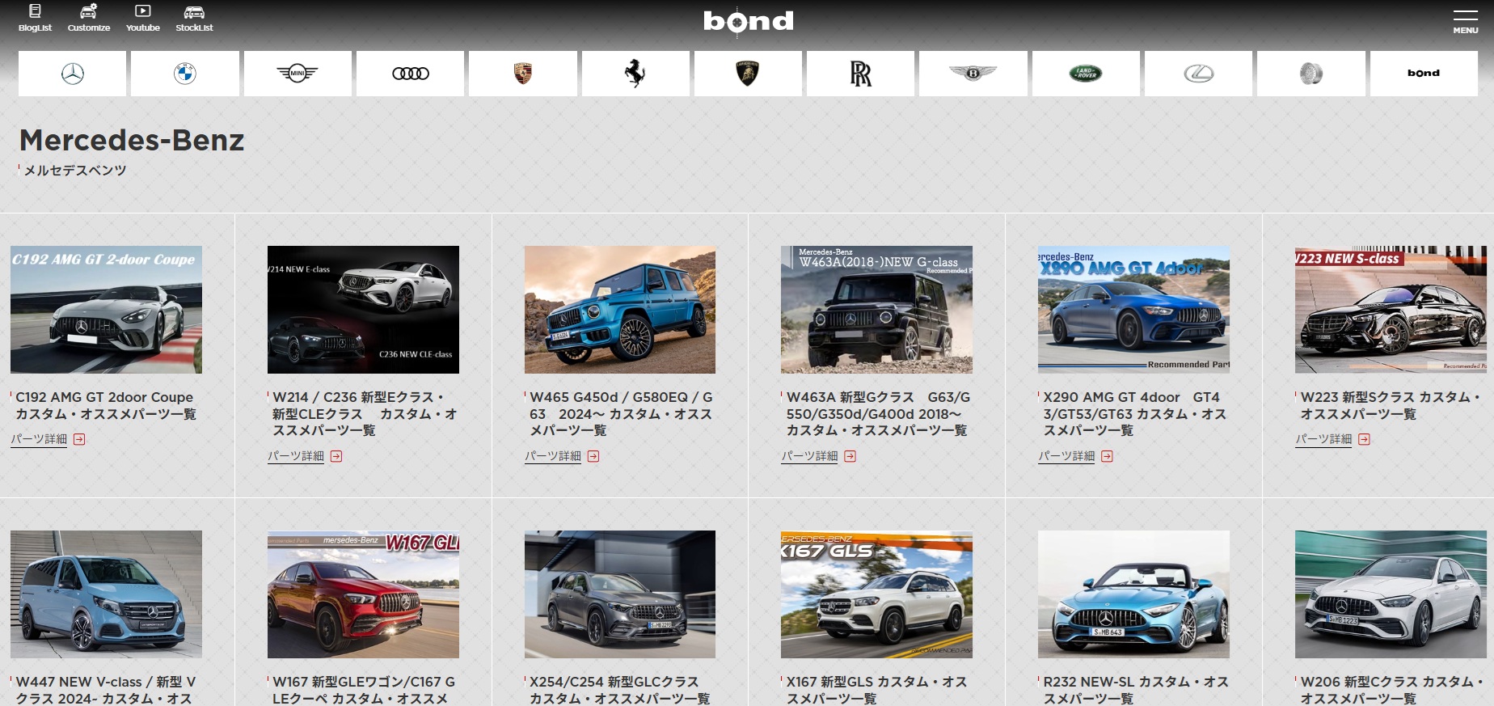This screenshot has width=1494, height=706.
Task: Open the Youtube icon in the header
Action: (x=143, y=18)
